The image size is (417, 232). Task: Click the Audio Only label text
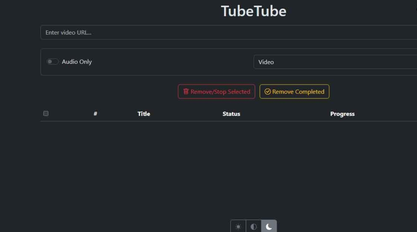point(77,62)
